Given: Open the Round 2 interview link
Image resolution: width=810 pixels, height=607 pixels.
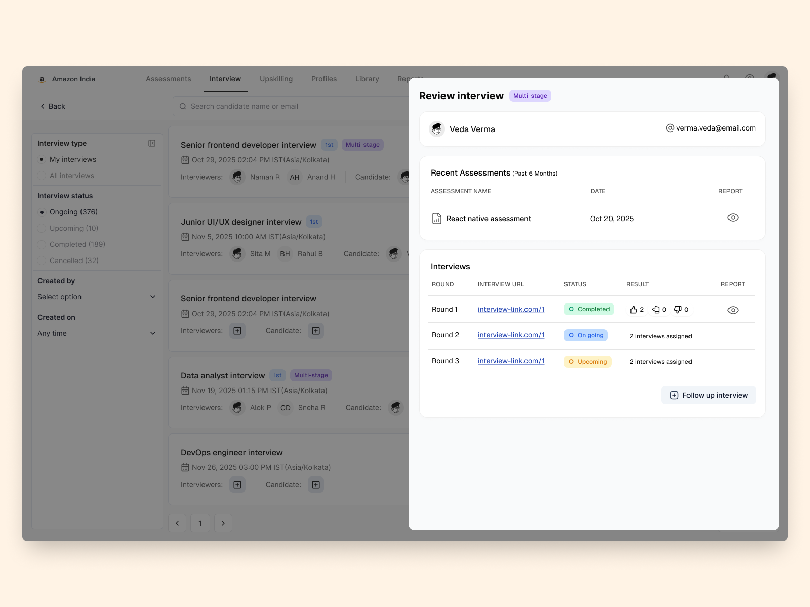Looking at the screenshot, I should (x=511, y=335).
